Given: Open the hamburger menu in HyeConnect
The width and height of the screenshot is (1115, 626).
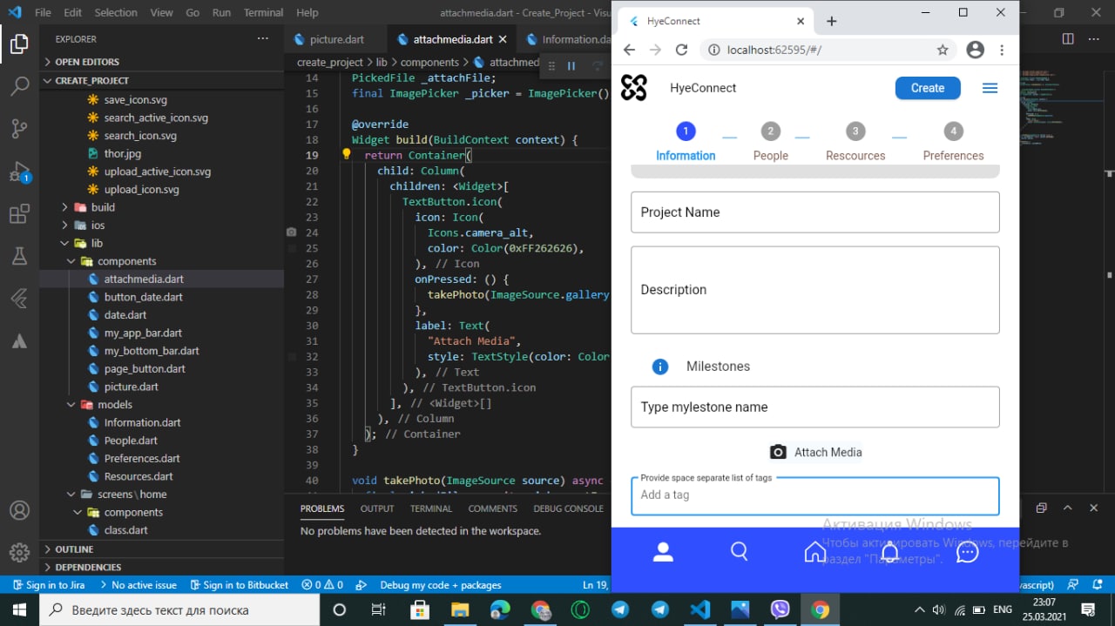Looking at the screenshot, I should 990,88.
